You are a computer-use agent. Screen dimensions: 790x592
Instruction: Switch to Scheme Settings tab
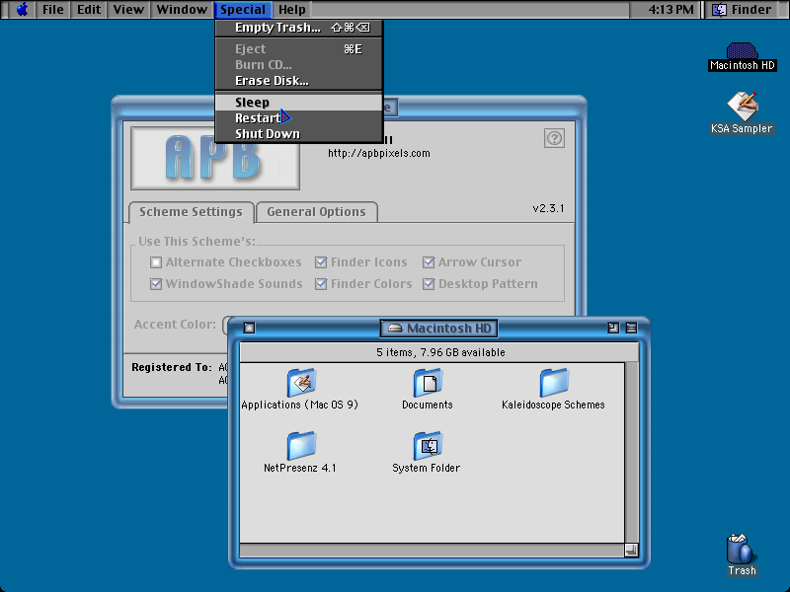coord(191,212)
